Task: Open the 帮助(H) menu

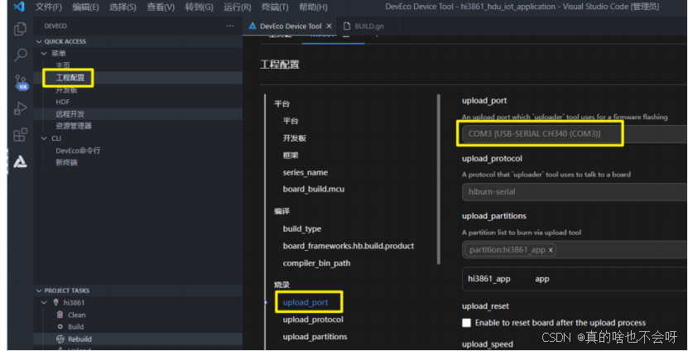Action: click(313, 7)
